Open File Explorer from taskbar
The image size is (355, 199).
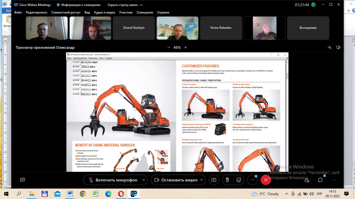coord(32,194)
